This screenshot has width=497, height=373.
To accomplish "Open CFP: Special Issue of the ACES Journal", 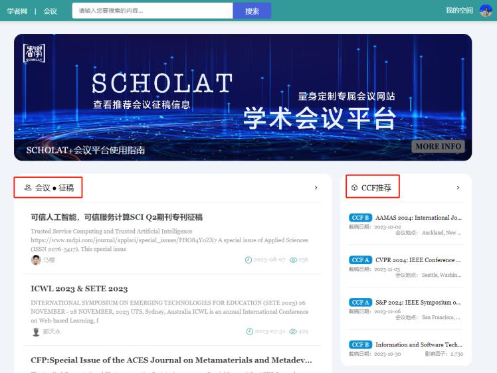I will click(171, 360).
